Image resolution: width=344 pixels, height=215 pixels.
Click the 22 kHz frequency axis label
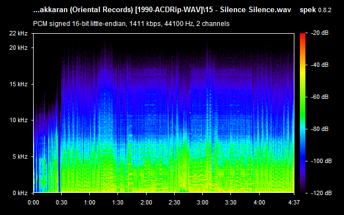[18, 34]
